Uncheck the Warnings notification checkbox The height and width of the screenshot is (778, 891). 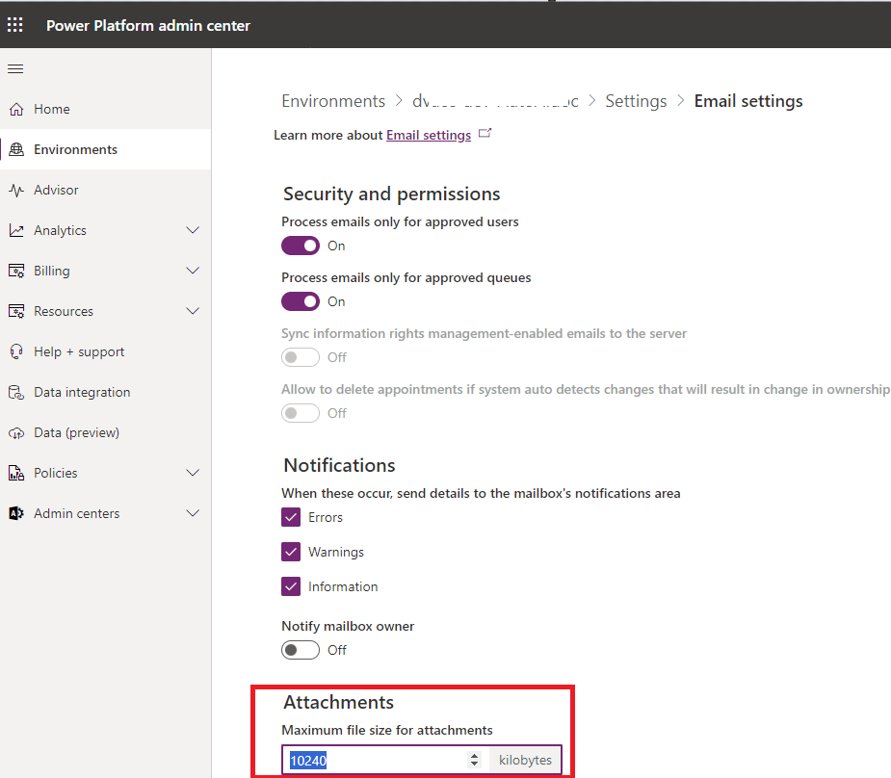click(x=291, y=553)
